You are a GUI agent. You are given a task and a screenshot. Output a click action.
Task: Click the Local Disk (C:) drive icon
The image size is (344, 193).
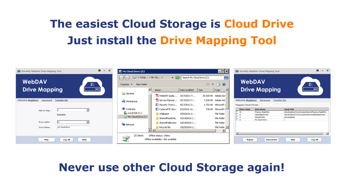click(126, 113)
